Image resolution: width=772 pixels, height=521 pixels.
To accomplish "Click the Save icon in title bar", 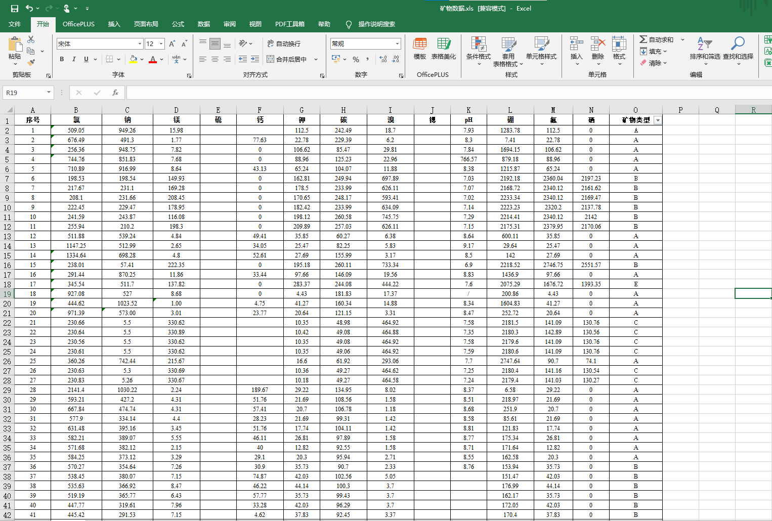I will pyautogui.click(x=14, y=9).
